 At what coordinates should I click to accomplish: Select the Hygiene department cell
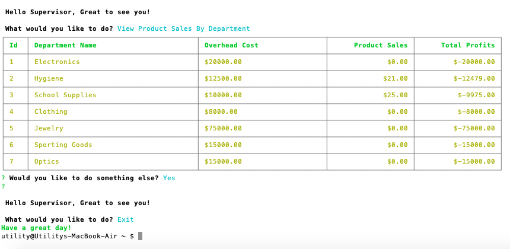tap(49, 78)
